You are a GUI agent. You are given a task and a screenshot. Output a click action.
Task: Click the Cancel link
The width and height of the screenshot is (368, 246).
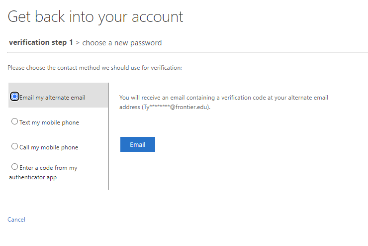pos(16,220)
